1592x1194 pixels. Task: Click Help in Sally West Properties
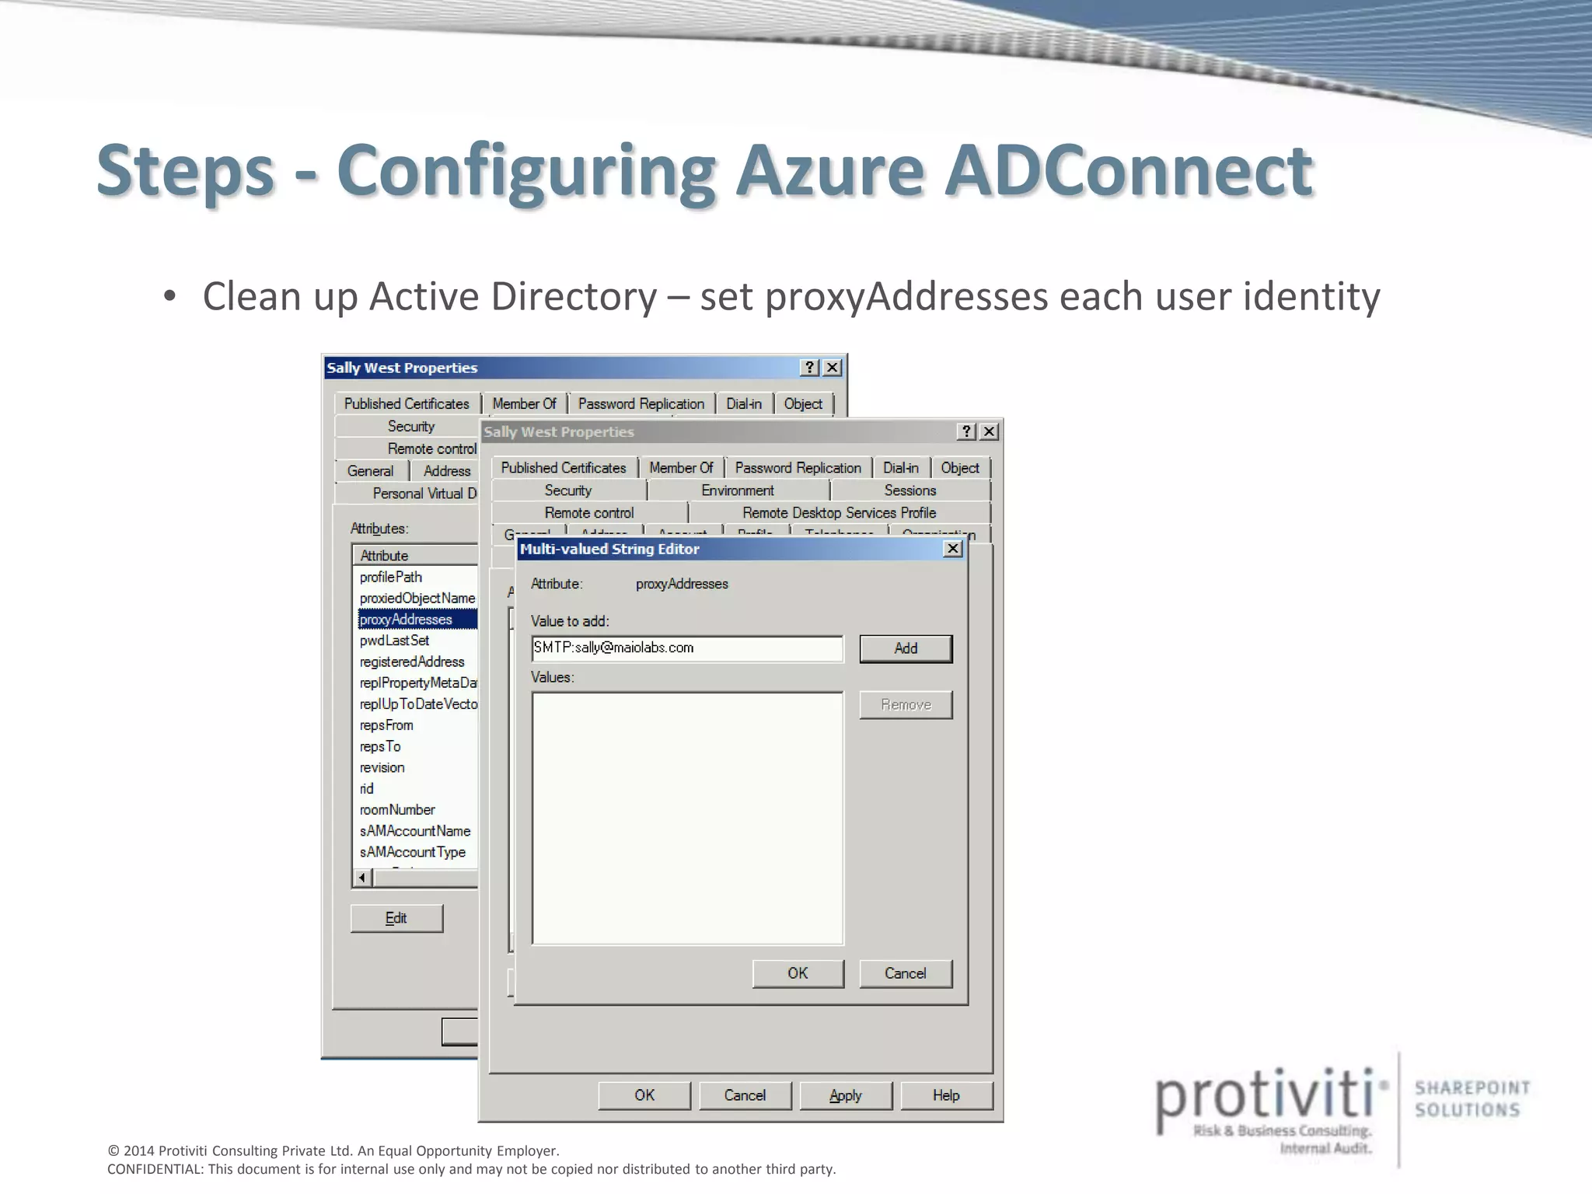946,1095
